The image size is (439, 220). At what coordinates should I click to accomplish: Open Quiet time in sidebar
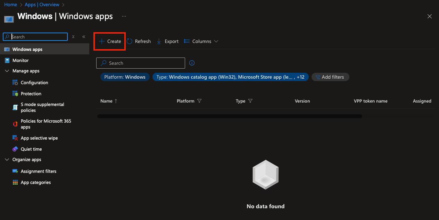(31, 149)
